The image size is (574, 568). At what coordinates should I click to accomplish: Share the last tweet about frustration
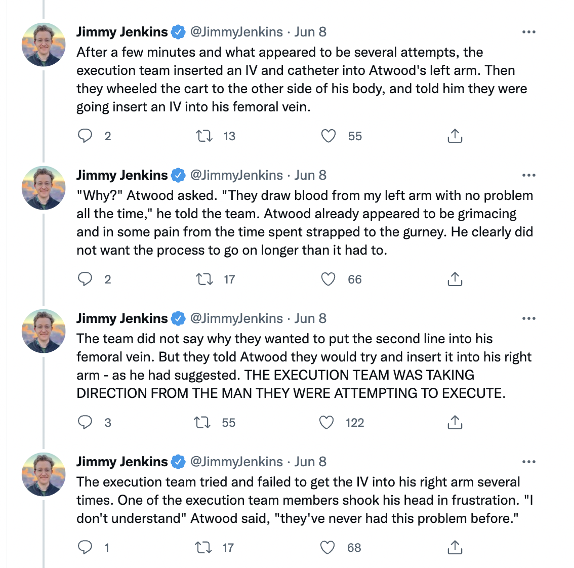[455, 547]
